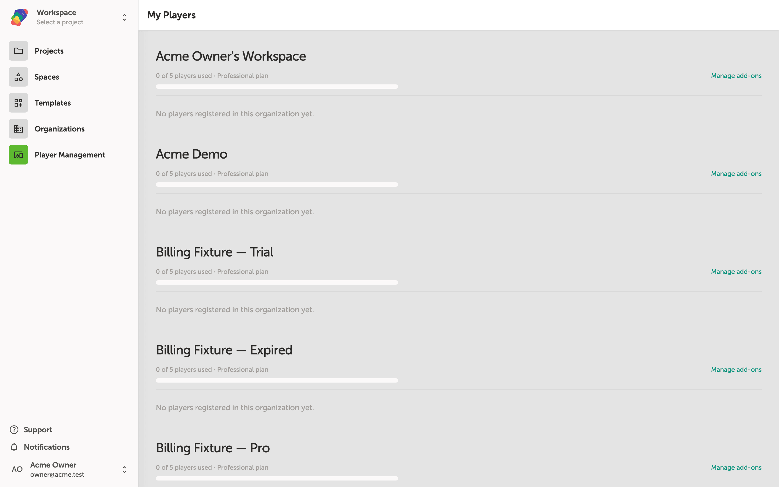Click the Billing Fixture — Trial heading
The width and height of the screenshot is (779, 487).
point(214,252)
